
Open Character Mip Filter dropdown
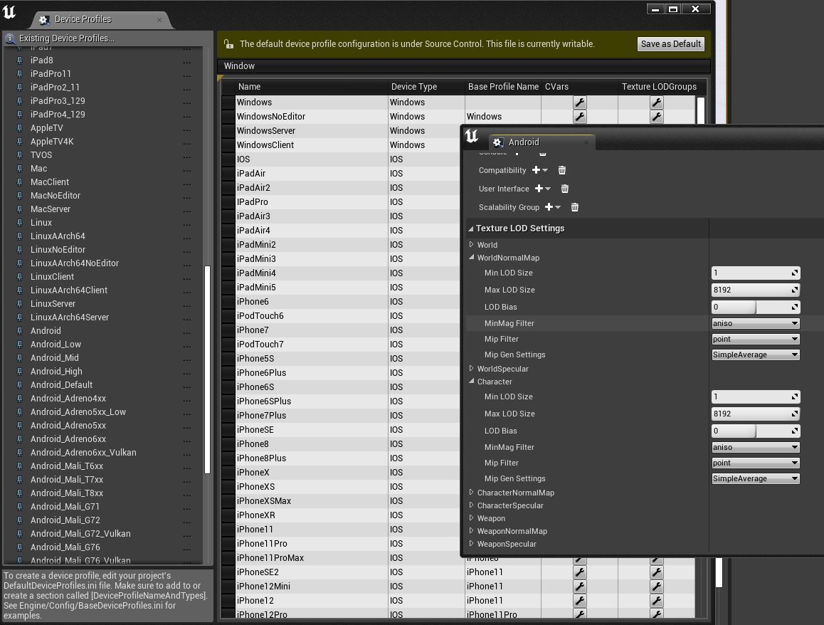click(756, 463)
